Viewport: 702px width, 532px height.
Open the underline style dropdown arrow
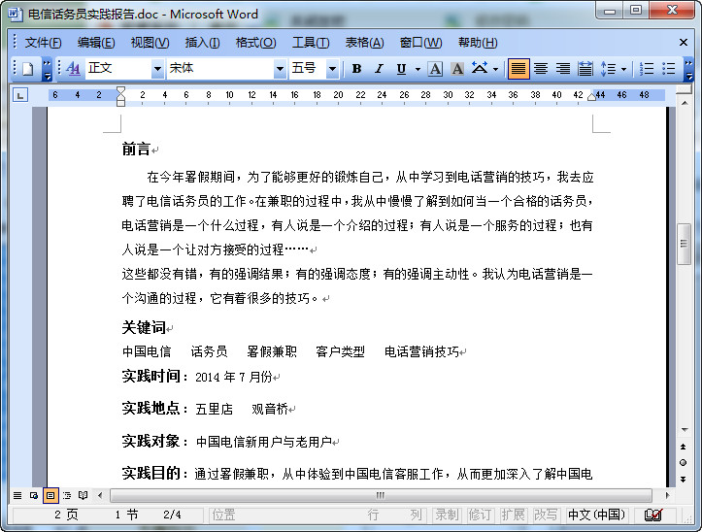418,69
